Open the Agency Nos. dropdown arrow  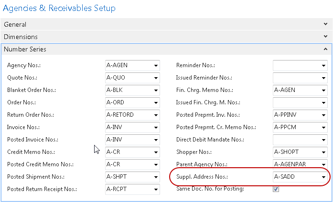(156, 65)
